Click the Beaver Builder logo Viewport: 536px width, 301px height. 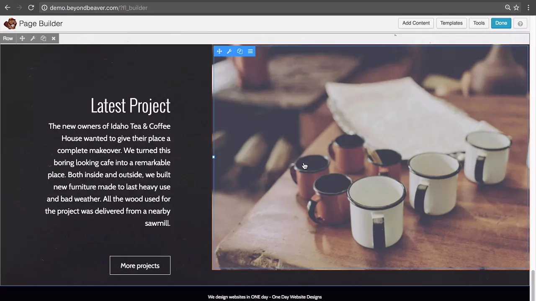tap(10, 23)
